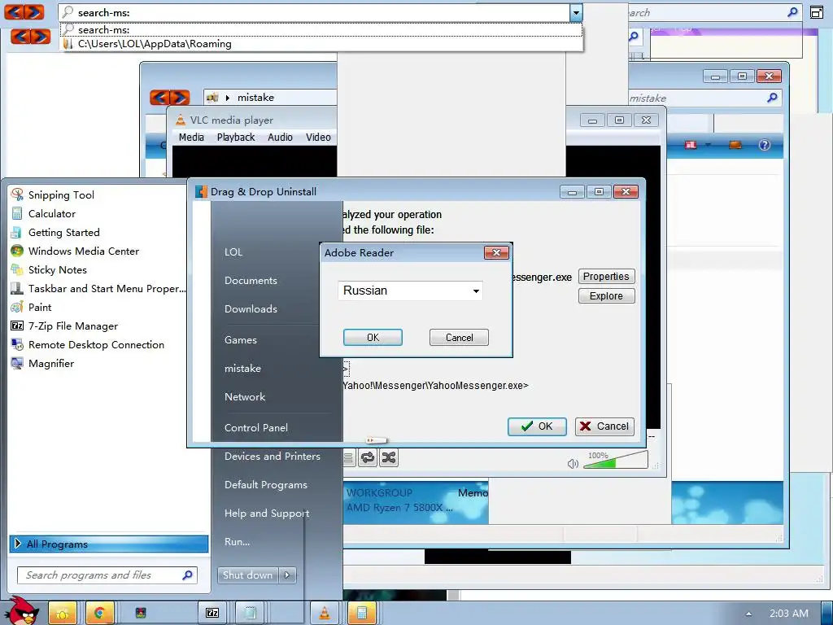
Task: Open Chrome from the taskbar
Action: coord(98,614)
